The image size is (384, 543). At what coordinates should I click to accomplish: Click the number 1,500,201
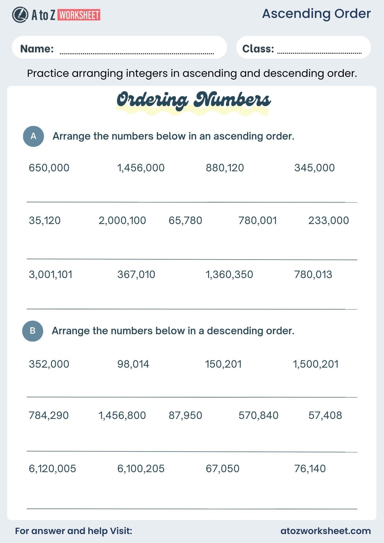click(316, 364)
